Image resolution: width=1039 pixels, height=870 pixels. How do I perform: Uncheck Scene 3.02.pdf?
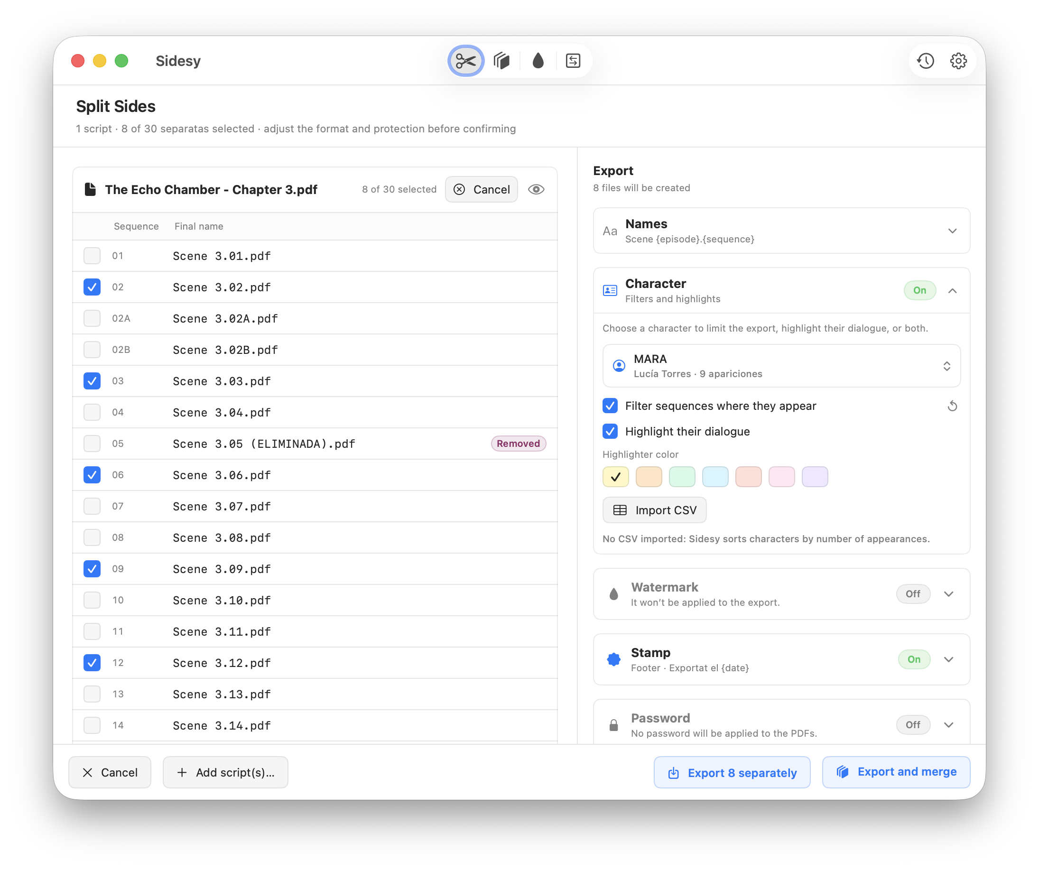92,287
